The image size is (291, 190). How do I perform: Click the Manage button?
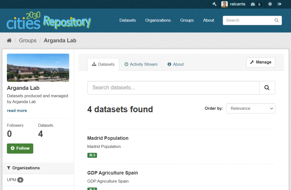[260, 62]
